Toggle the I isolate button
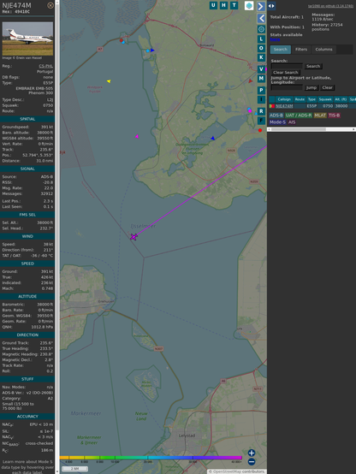The height and width of the screenshot is (474, 356). click(261, 99)
